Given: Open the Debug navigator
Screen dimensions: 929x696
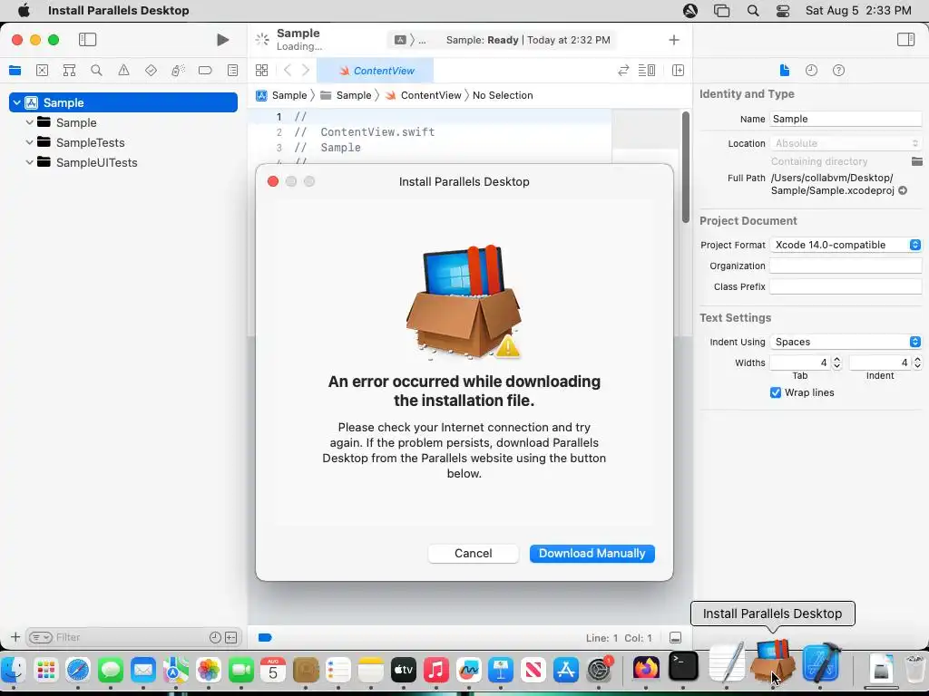Looking at the screenshot, I should point(178,71).
